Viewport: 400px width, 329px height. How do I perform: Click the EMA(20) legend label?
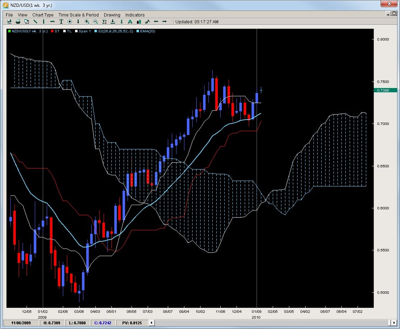pyautogui.click(x=147, y=31)
